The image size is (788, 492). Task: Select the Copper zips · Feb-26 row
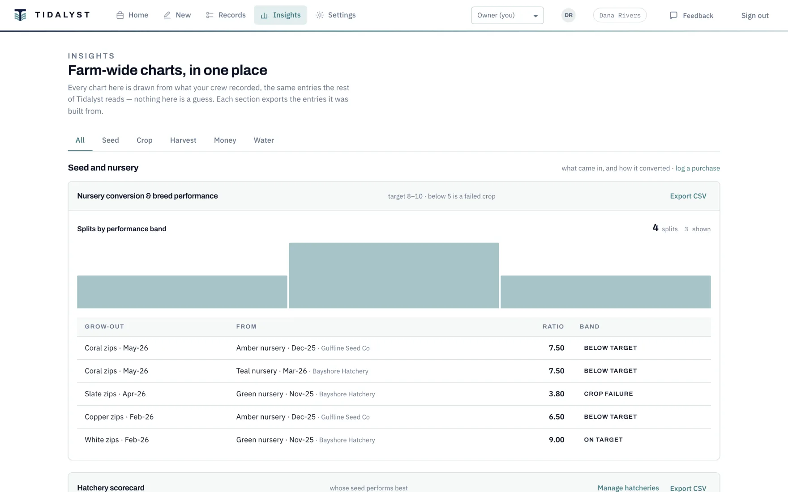pyautogui.click(x=394, y=417)
